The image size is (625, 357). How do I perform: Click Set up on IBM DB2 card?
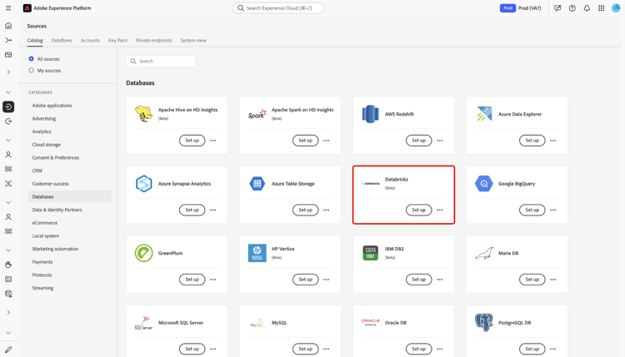tap(418, 280)
